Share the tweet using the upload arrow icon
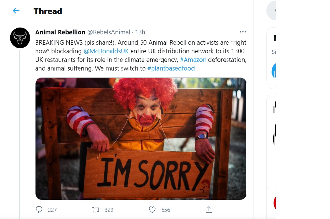Viewport: 330px width, 219px height. [x=209, y=210]
